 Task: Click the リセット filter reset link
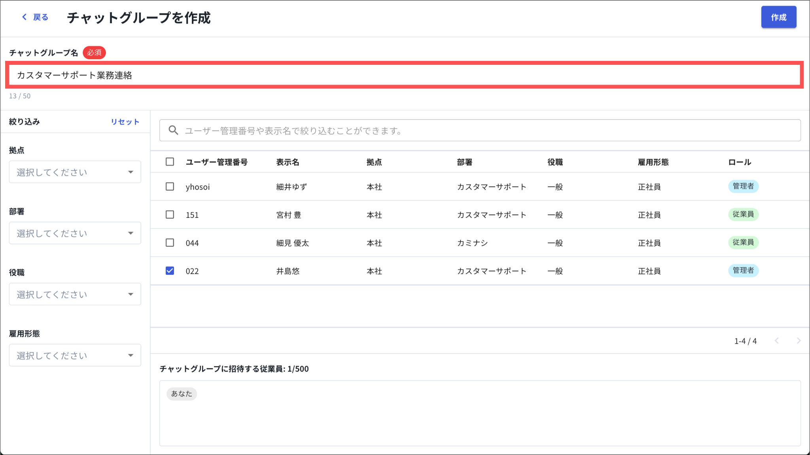(125, 122)
